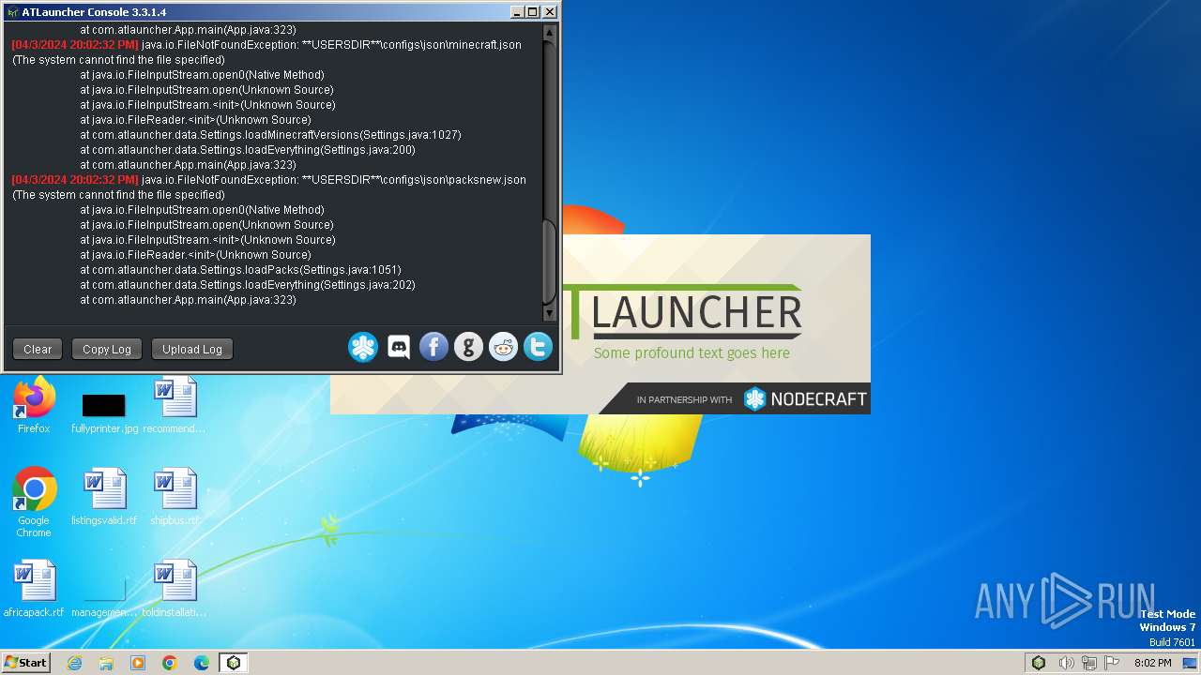Click the ATLauncher system tray icon
This screenshot has width=1201, height=675.
1039,663
